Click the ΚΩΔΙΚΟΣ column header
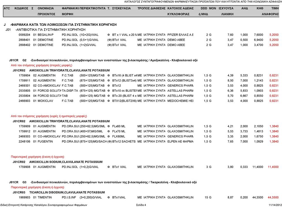 [21, 8]
